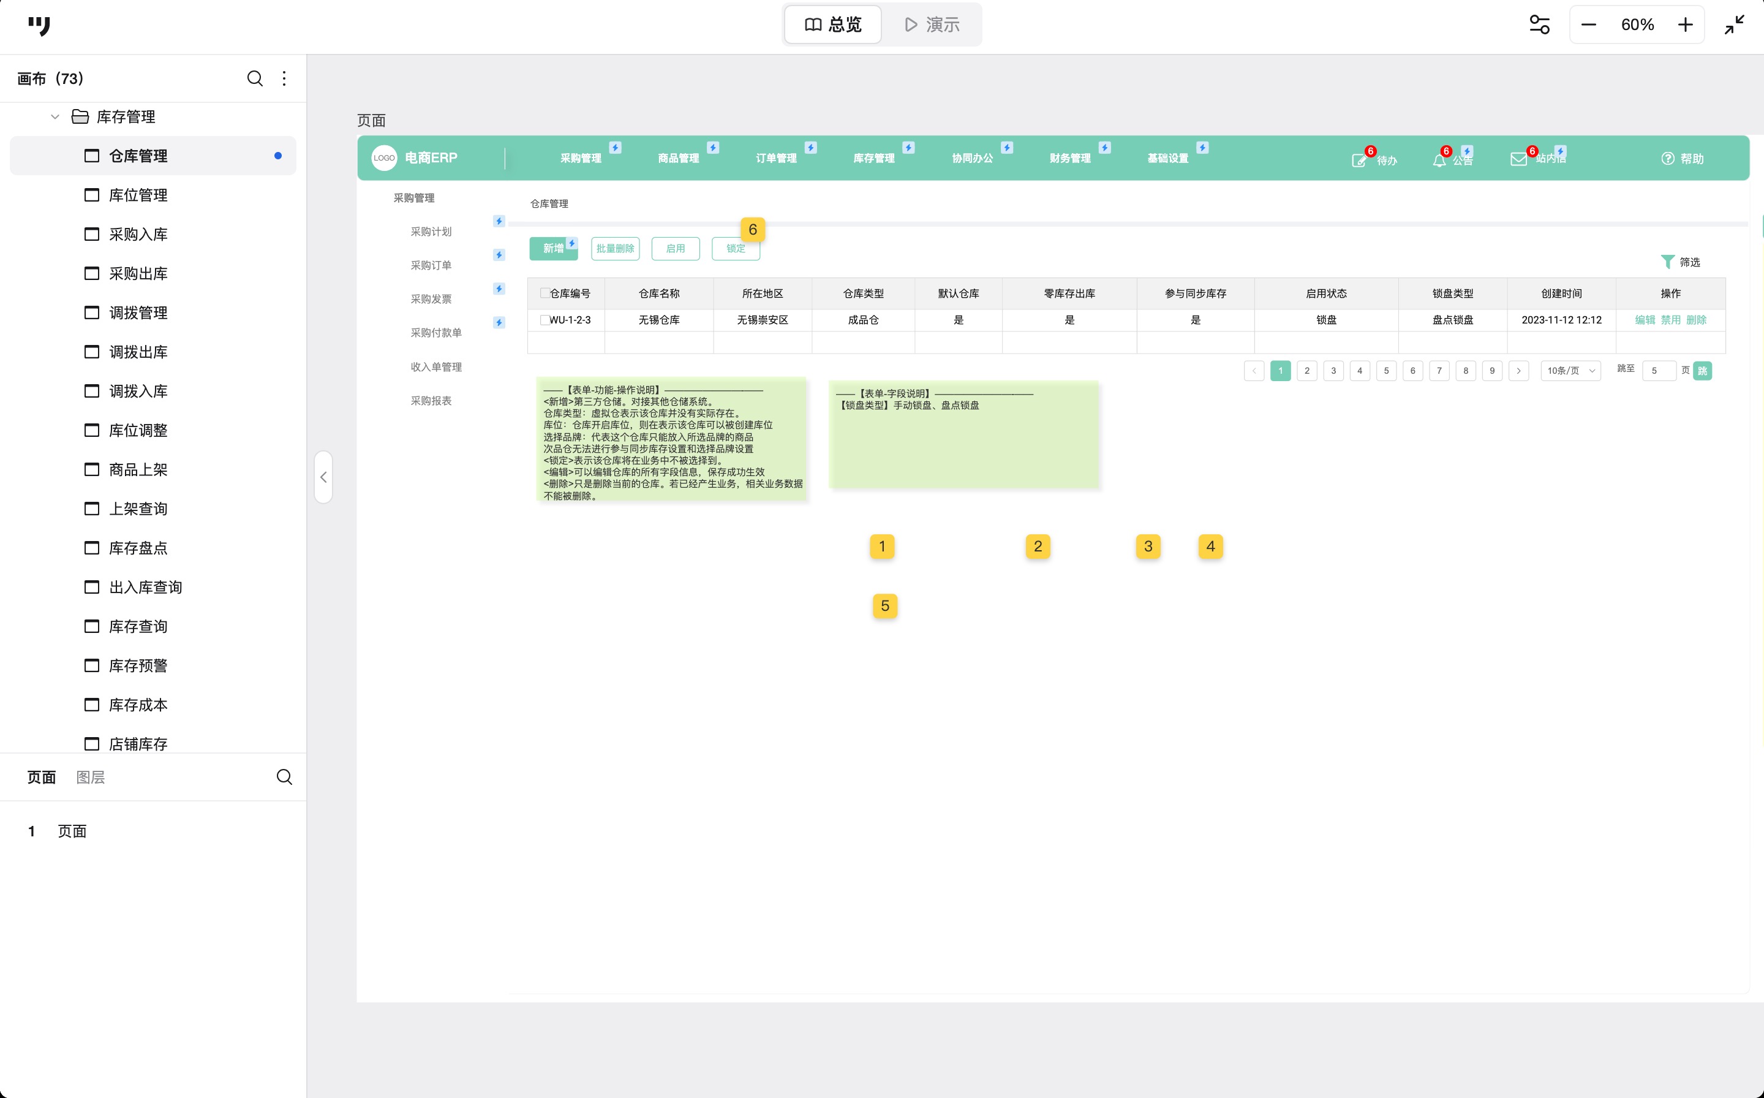Open the 10条/页 page size dropdown
The image size is (1764, 1098).
pos(1570,371)
